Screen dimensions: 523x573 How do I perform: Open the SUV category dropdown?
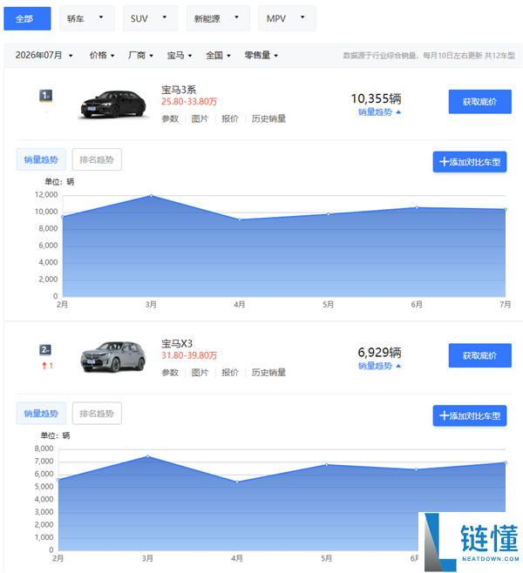(150, 18)
